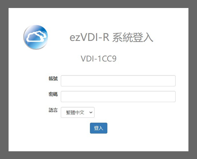Click the 系統登入 heading characters
Image resolution: width=197 pixels, height=159 pixels.
133,37
